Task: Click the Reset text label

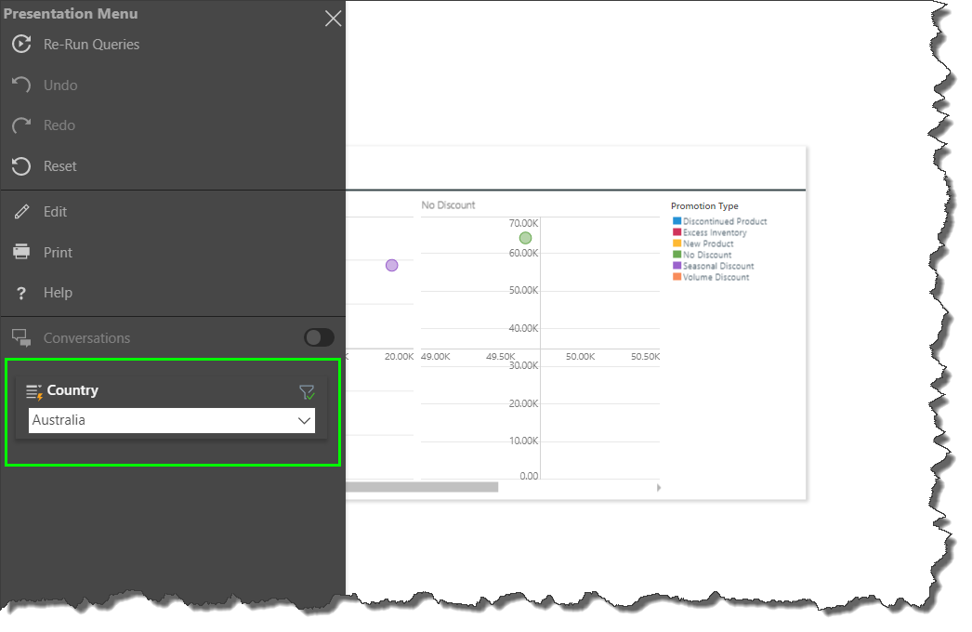Action: coord(60,166)
